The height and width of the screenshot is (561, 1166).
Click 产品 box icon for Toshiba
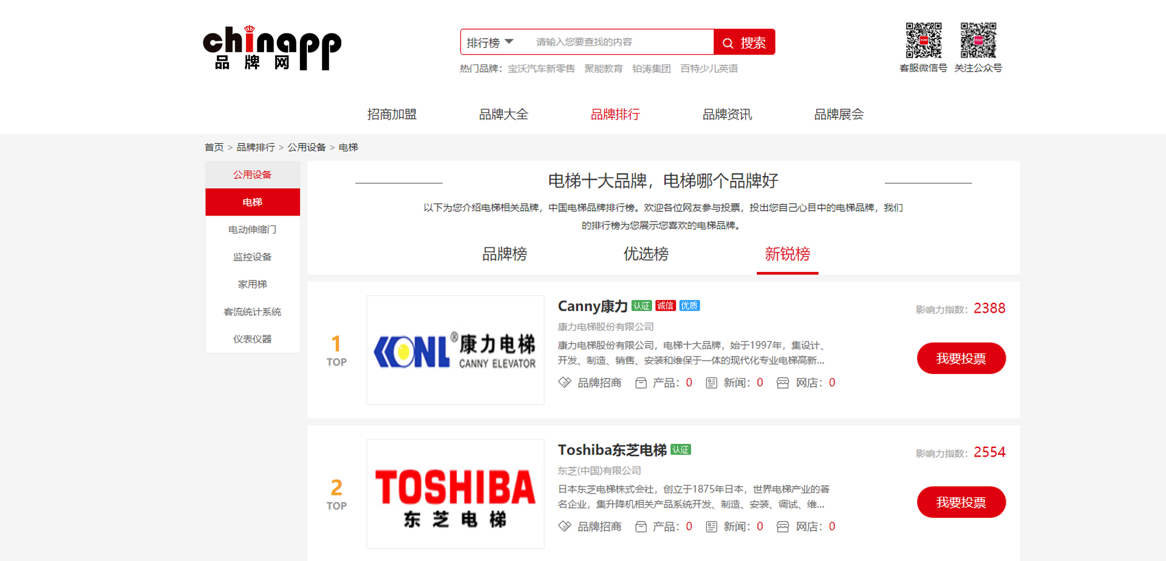pyautogui.click(x=641, y=526)
